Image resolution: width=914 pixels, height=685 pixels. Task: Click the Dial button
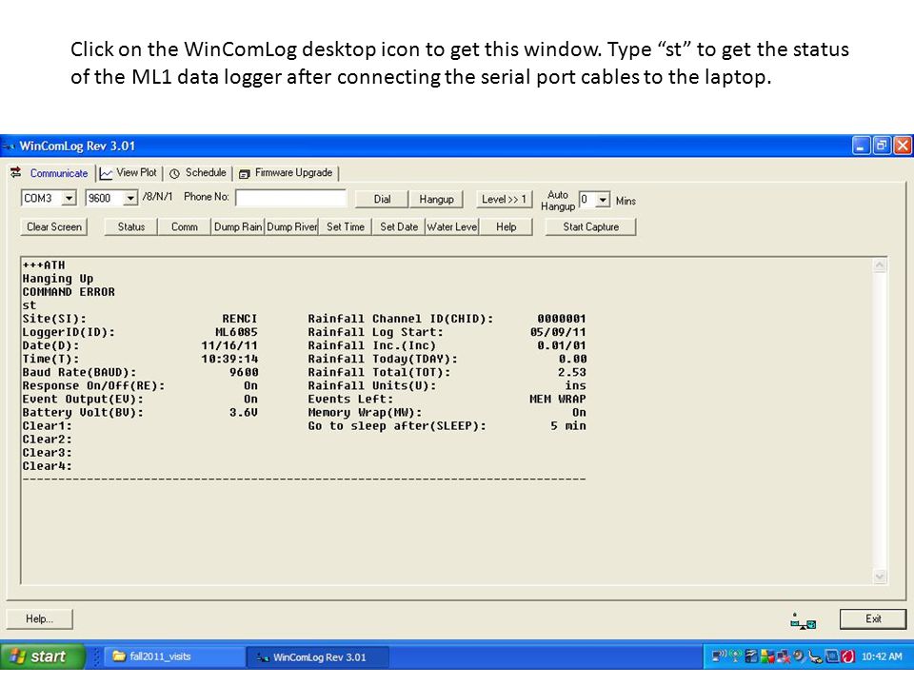point(382,199)
